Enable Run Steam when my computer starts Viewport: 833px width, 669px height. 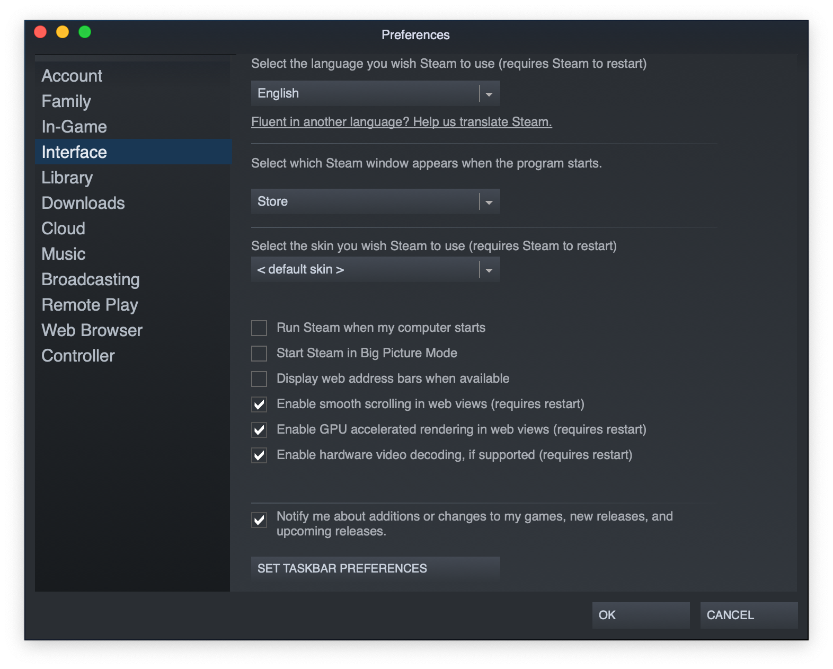(259, 328)
